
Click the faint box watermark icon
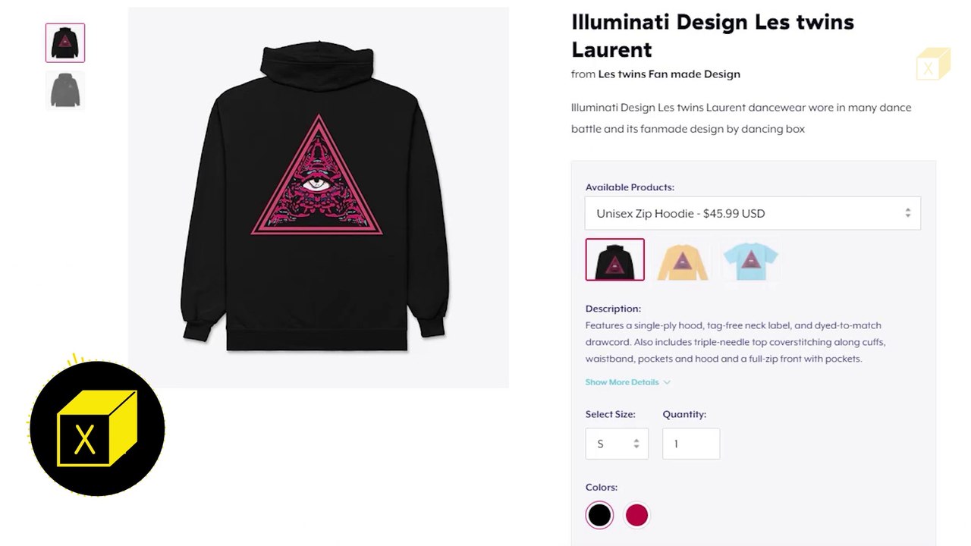[x=932, y=64]
